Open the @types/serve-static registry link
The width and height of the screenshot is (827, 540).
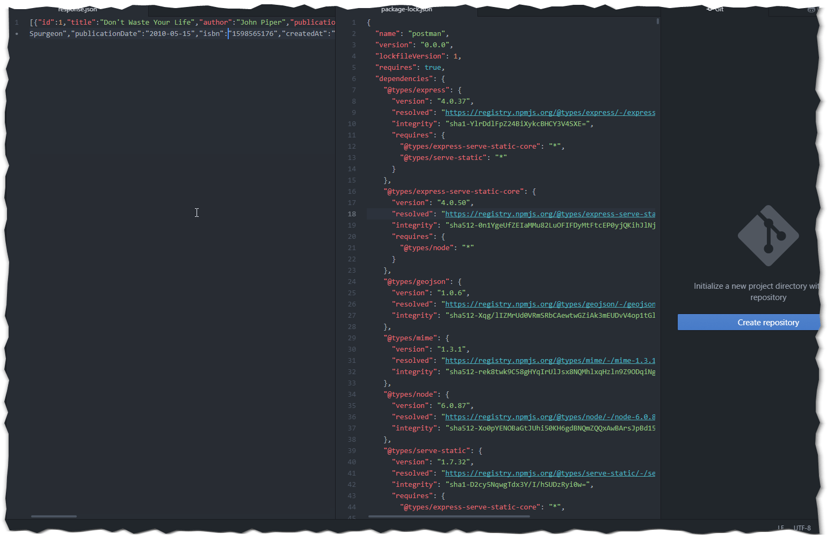(x=548, y=473)
